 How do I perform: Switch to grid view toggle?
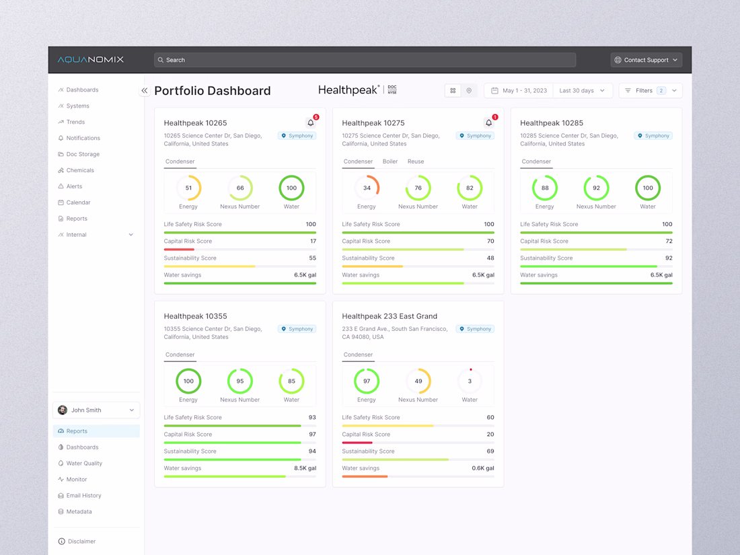click(453, 91)
